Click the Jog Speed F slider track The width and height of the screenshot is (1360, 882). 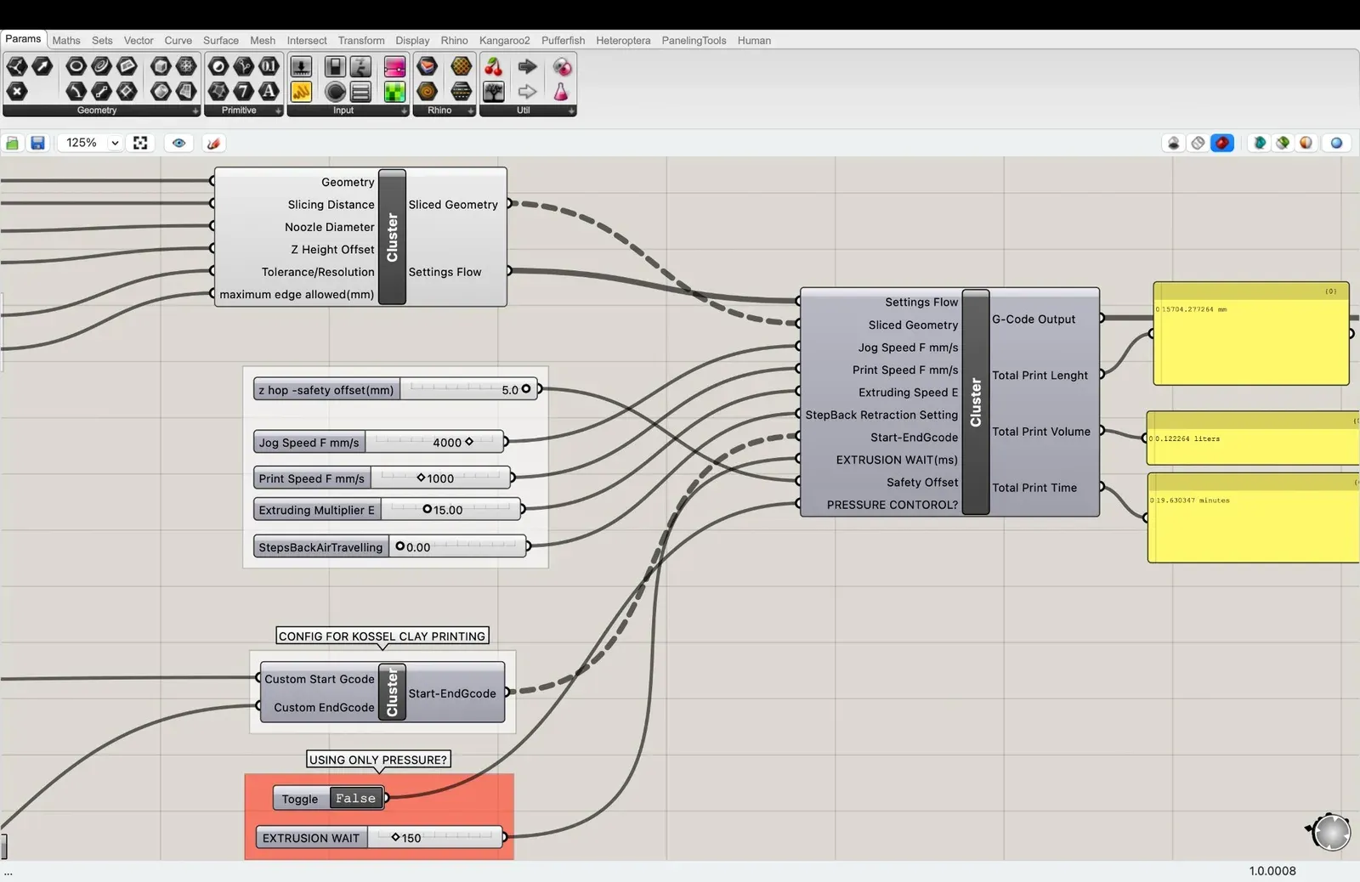(434, 442)
